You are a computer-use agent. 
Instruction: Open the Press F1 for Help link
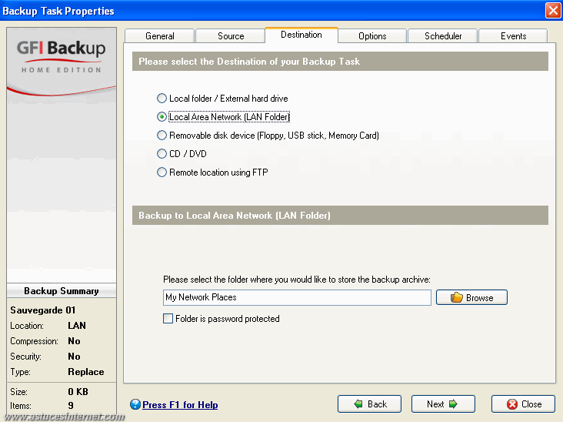(180, 405)
